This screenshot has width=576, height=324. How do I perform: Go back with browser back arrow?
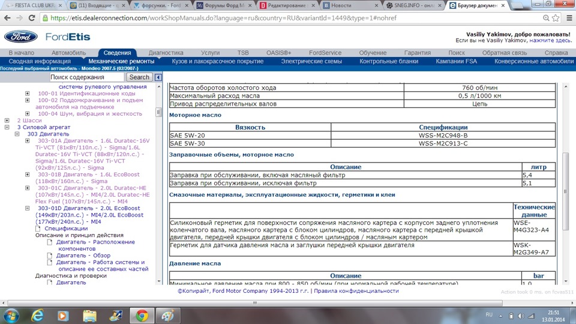tap(7, 17)
